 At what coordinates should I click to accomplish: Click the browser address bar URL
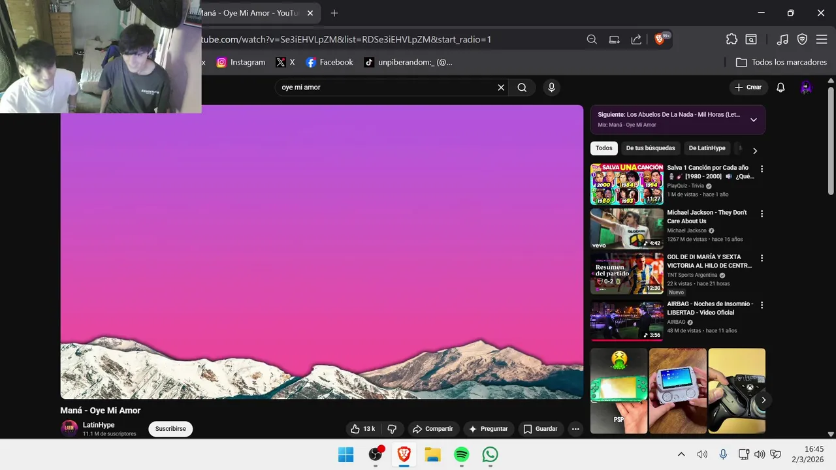346,39
